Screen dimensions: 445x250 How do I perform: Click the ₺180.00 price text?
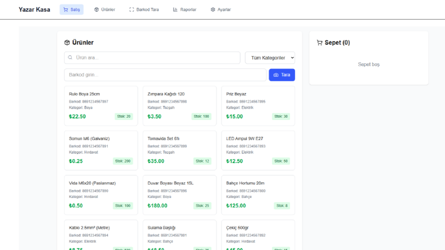pos(158,206)
